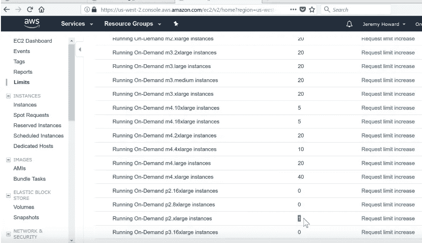Open the Services dropdown menu
422x243 pixels.
click(x=77, y=24)
